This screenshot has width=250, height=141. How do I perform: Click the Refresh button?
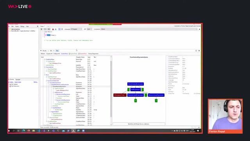pyautogui.click(x=43, y=54)
